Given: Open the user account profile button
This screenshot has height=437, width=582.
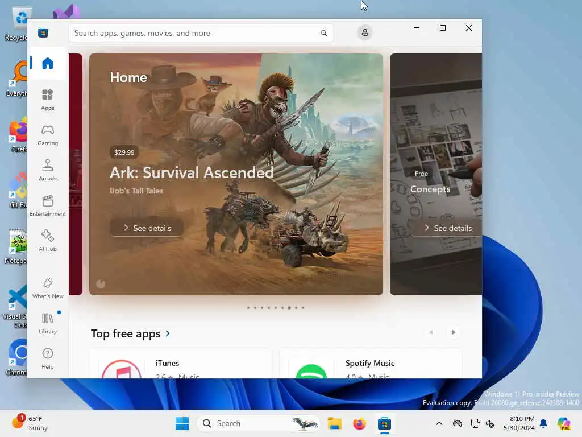Looking at the screenshot, I should pyautogui.click(x=365, y=32).
